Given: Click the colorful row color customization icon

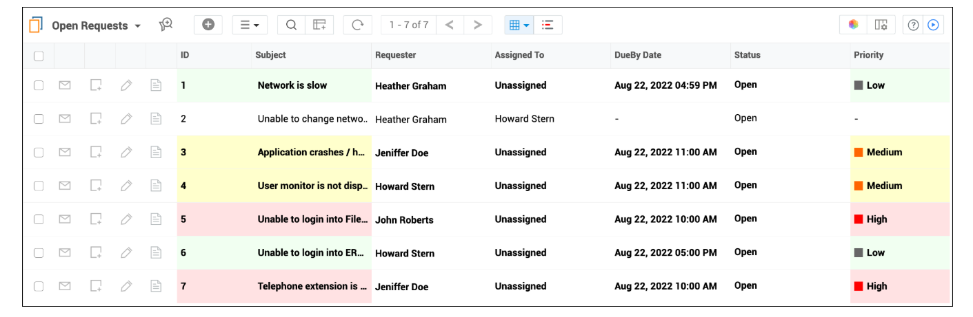Looking at the screenshot, I should [x=854, y=25].
